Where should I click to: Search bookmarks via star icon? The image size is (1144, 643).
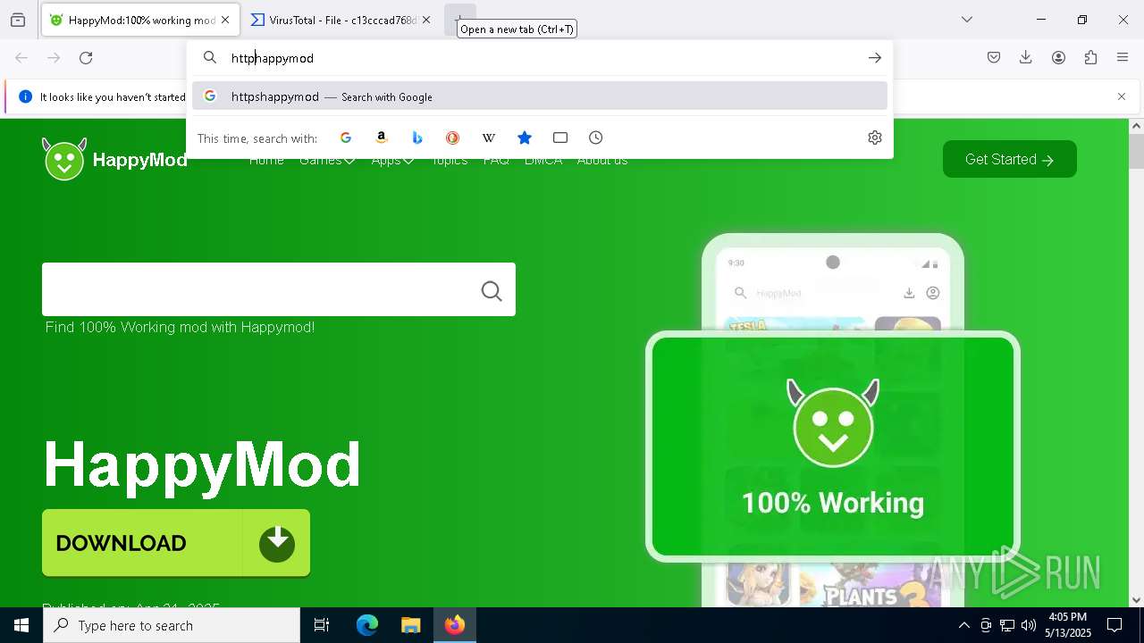point(525,138)
